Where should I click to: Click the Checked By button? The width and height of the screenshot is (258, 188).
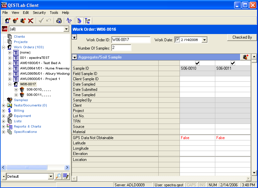point(242,37)
